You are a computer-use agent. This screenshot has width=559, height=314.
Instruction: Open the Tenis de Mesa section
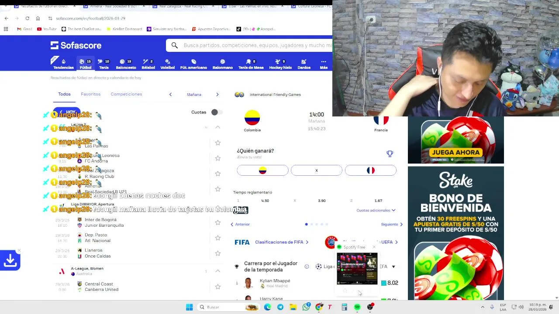pos(251,64)
